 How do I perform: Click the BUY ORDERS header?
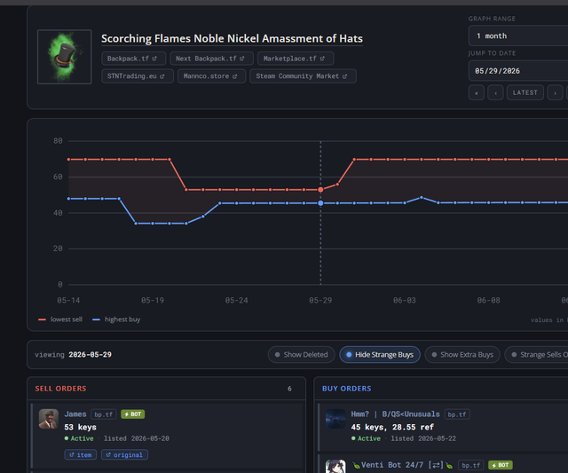click(347, 389)
